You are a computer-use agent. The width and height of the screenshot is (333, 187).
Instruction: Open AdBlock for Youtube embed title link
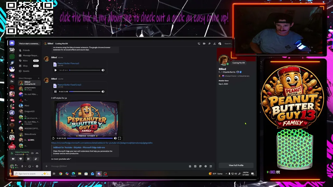(79, 148)
